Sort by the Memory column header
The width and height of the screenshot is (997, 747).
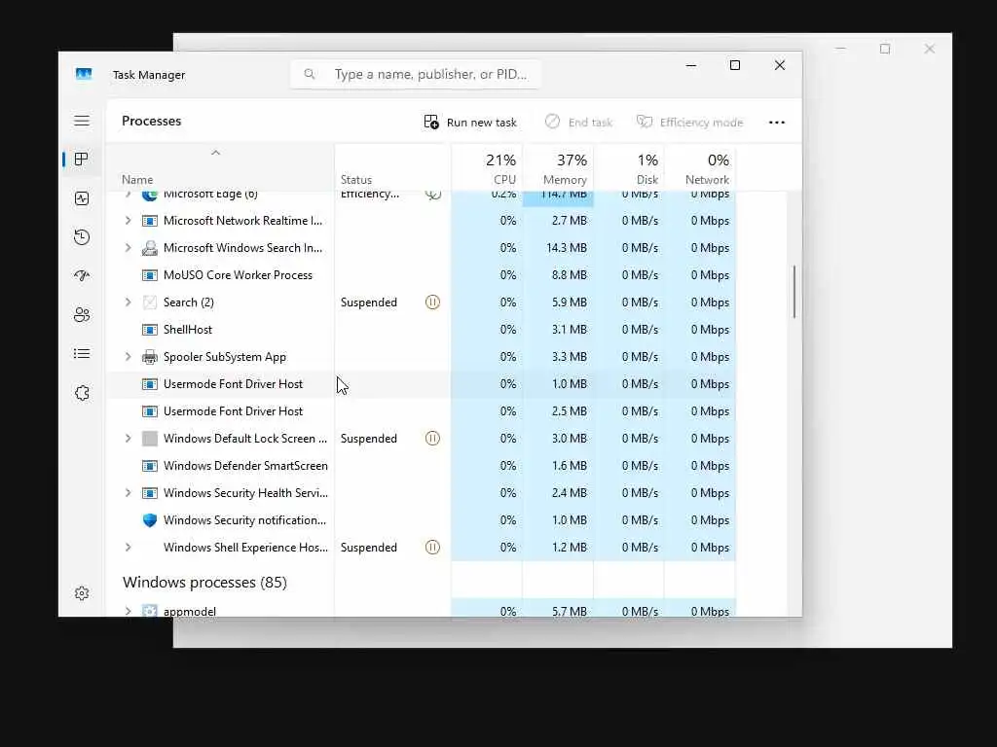pos(558,168)
